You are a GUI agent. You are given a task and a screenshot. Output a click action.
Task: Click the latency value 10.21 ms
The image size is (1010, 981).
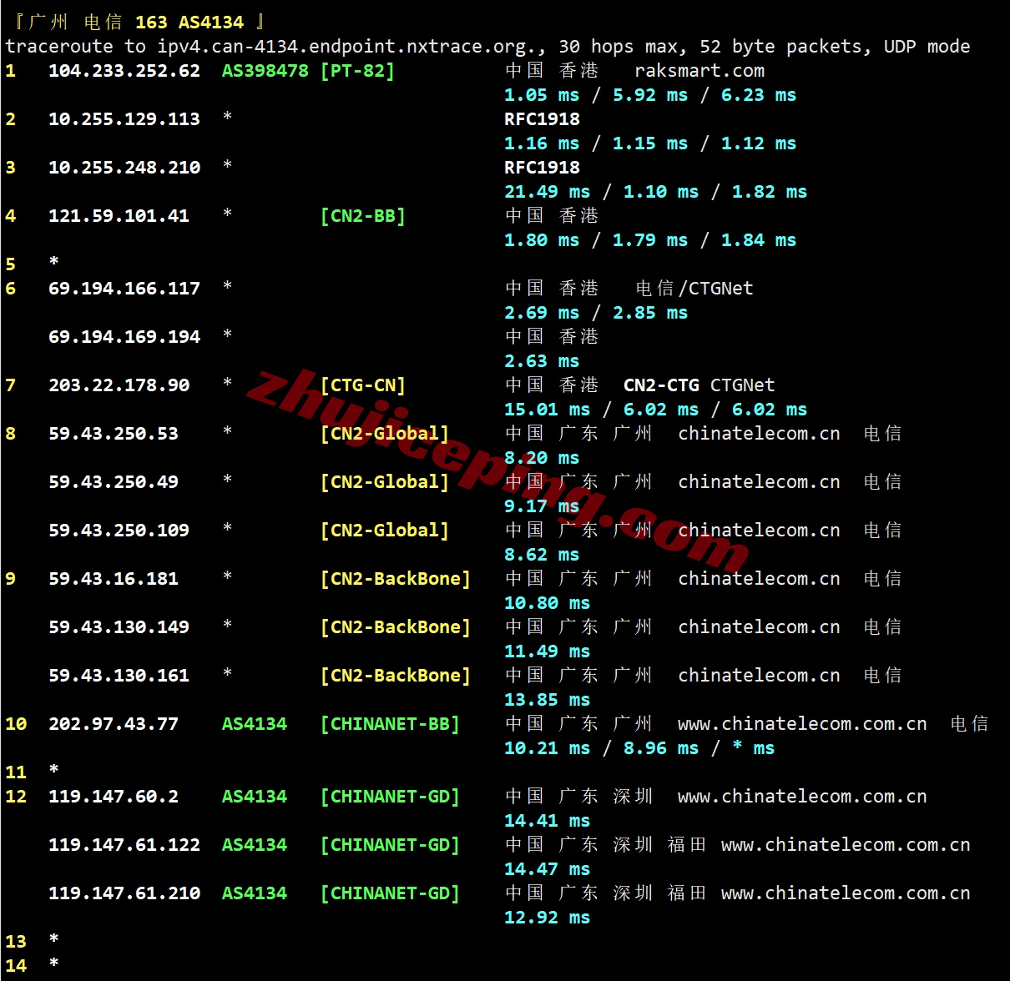[x=547, y=748]
